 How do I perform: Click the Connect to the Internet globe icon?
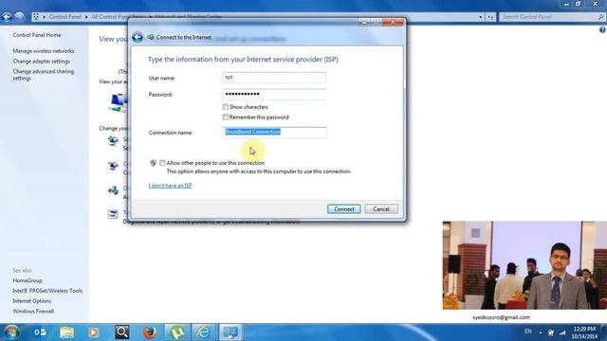point(150,37)
